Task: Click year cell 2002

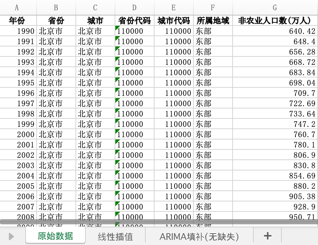Action: click(18, 155)
